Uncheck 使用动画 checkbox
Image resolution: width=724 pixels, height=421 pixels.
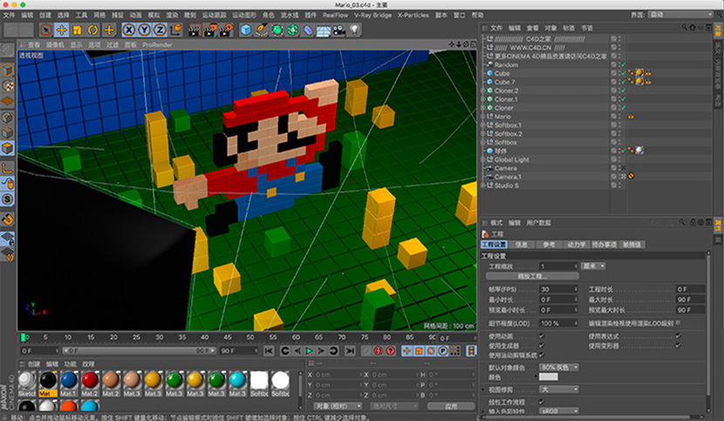click(542, 336)
